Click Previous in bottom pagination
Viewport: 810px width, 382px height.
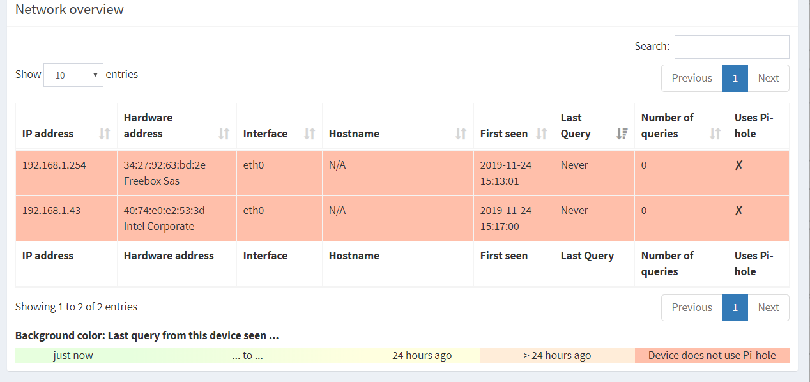coord(692,307)
